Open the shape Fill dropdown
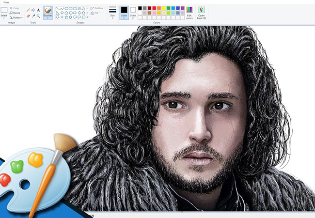Image resolution: width=315 pixels, height=218 pixels. 95,13
